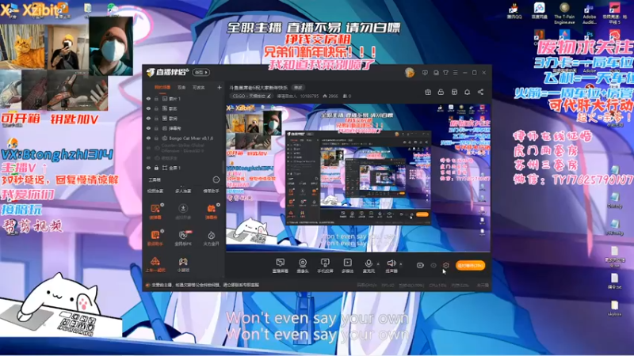Click the orange stop-stream button
Viewport: 634px width, 356px height.
click(470, 265)
